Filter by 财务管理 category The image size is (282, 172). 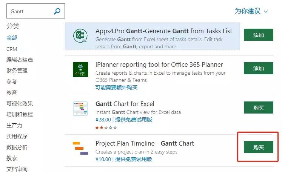point(17,71)
